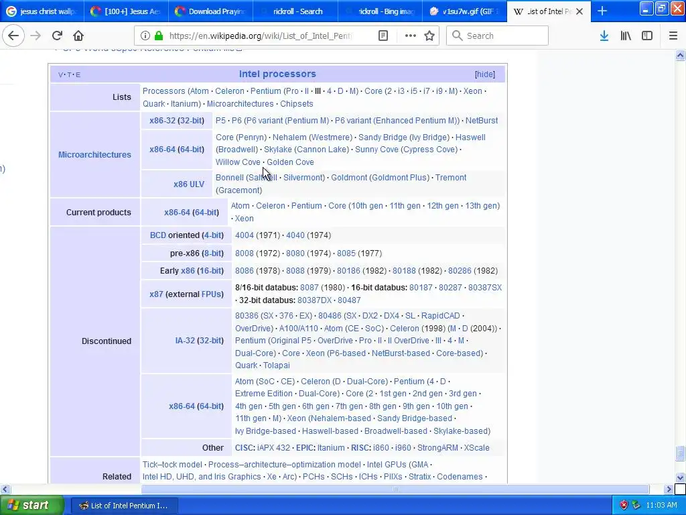The width and height of the screenshot is (686, 515).
Task: Switch to [100+] Jesus Aesthetic tab
Action: [125, 11]
